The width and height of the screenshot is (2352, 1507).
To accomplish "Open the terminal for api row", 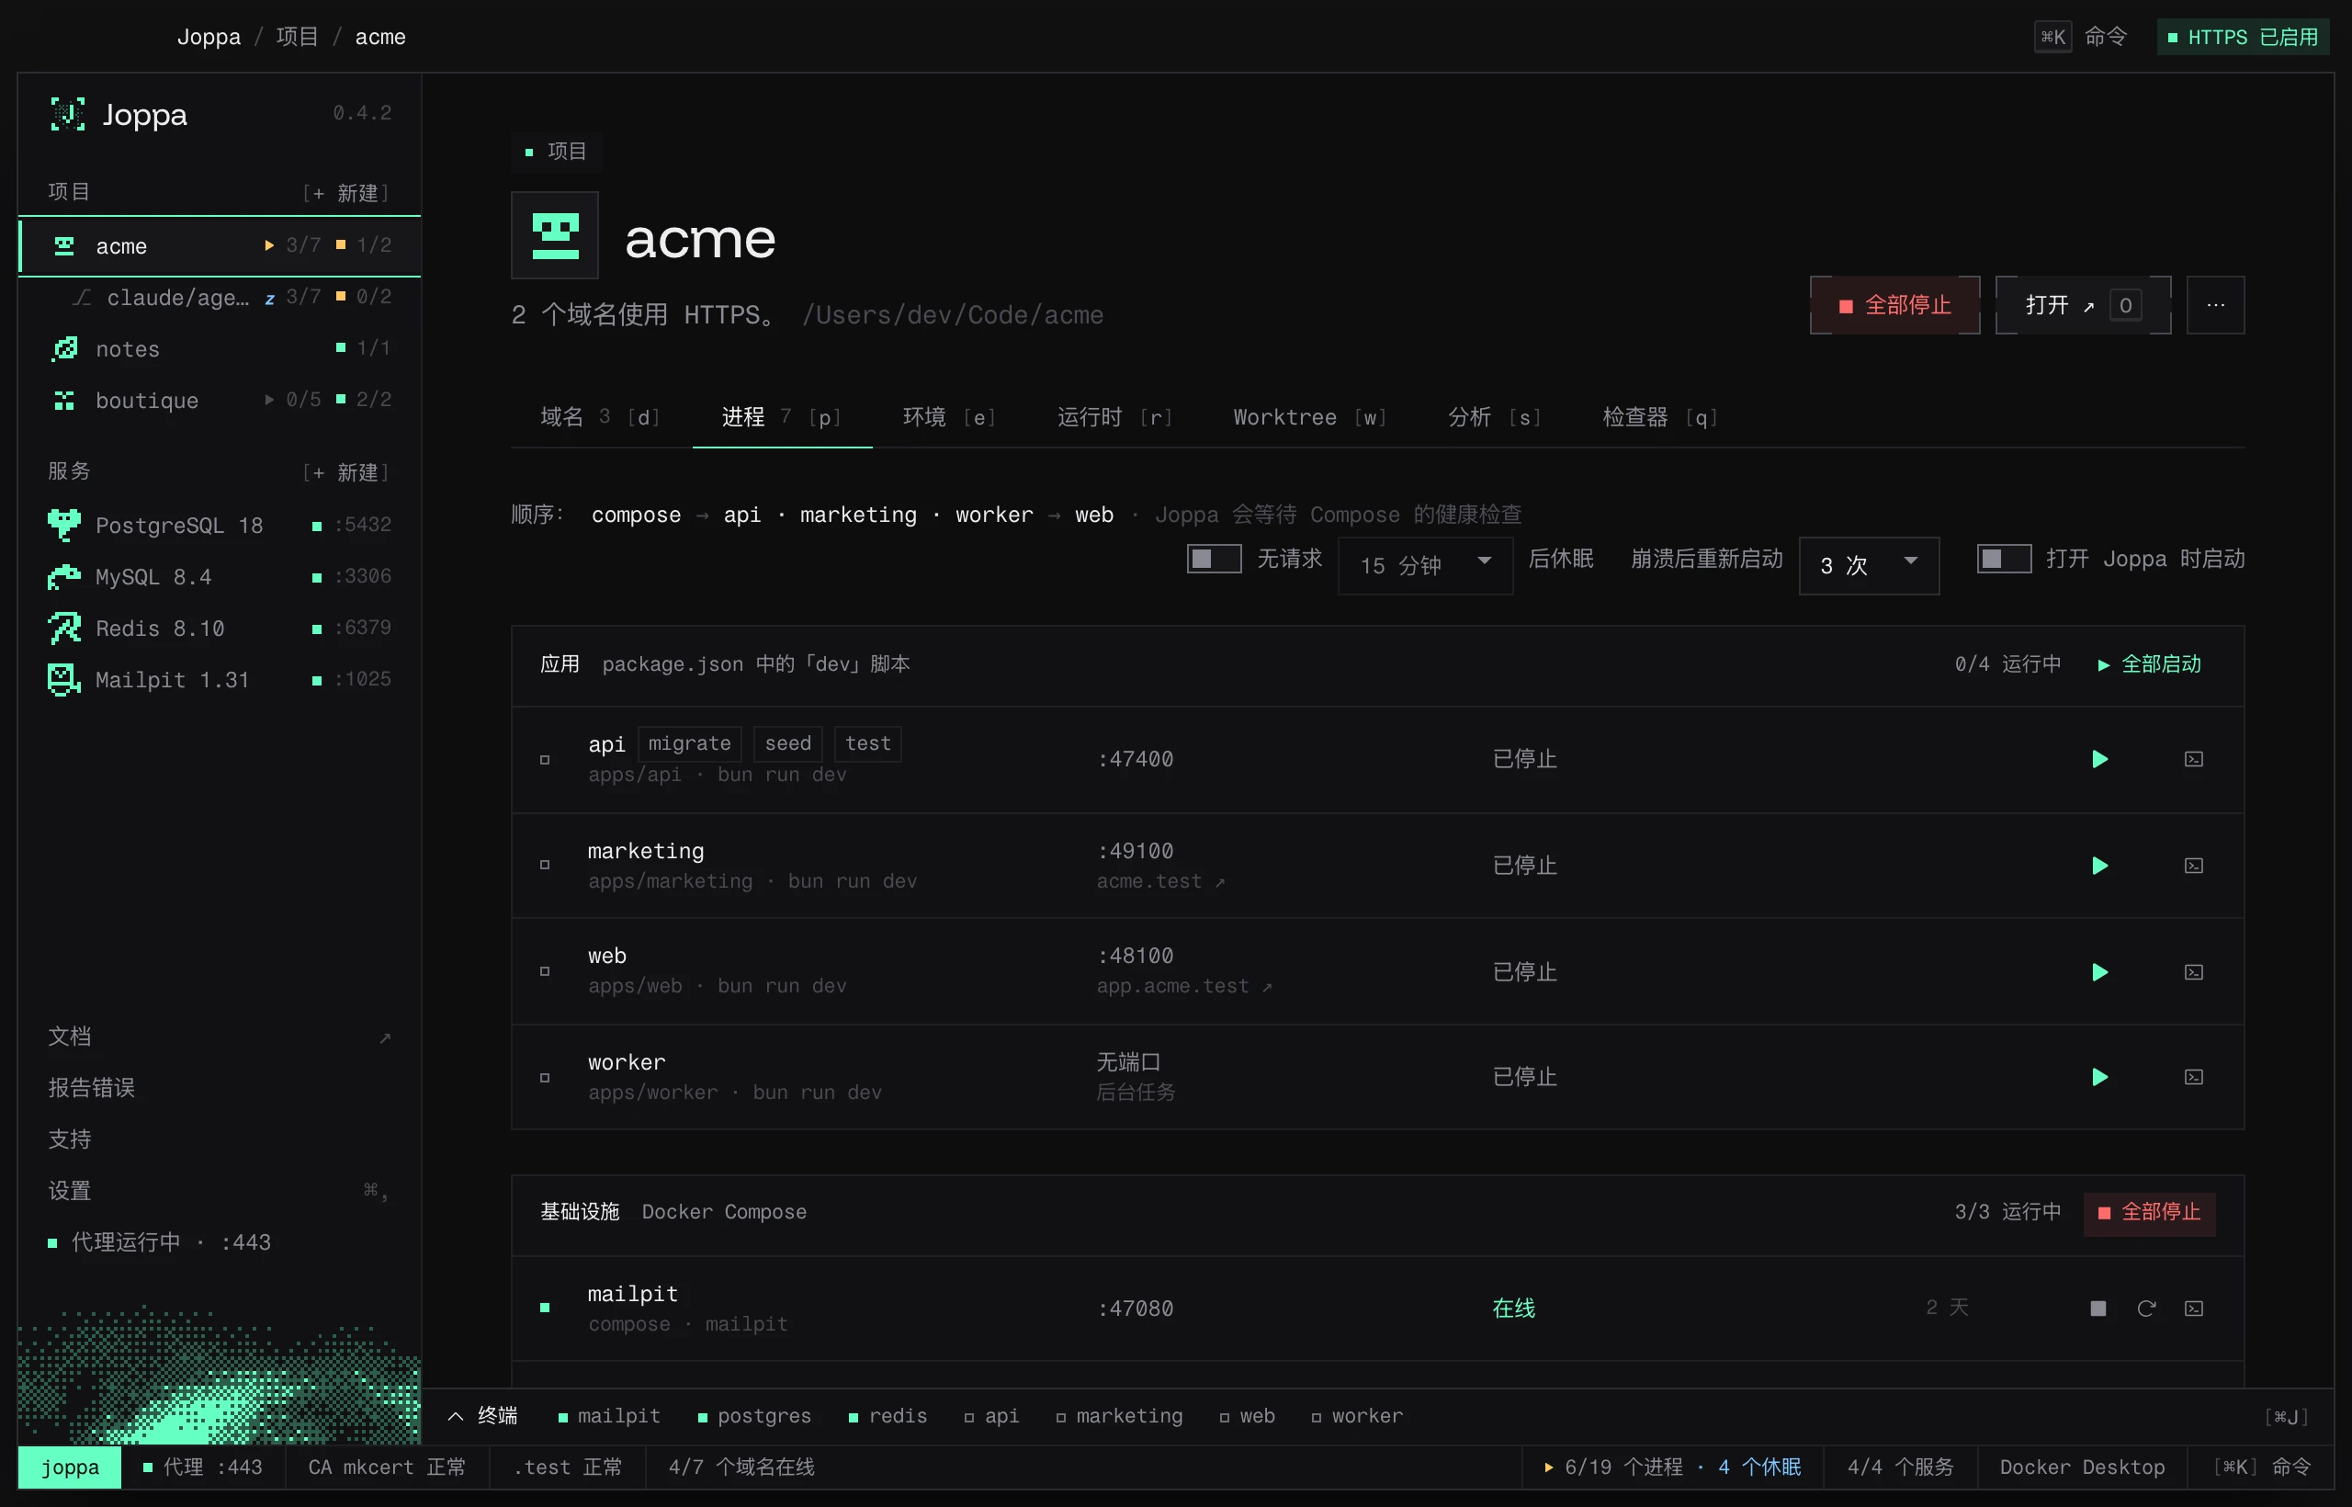I will [x=2193, y=759].
